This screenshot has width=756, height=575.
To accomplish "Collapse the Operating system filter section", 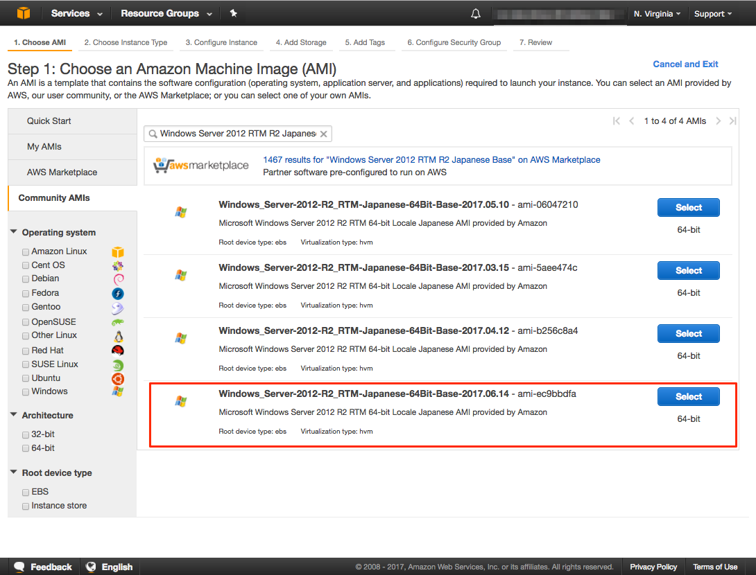I will click(14, 232).
